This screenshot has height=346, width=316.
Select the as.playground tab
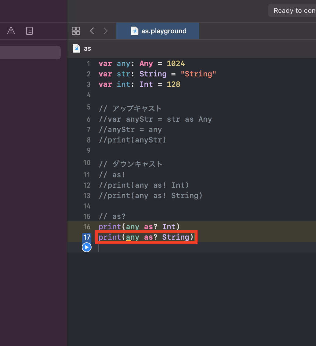click(x=158, y=31)
